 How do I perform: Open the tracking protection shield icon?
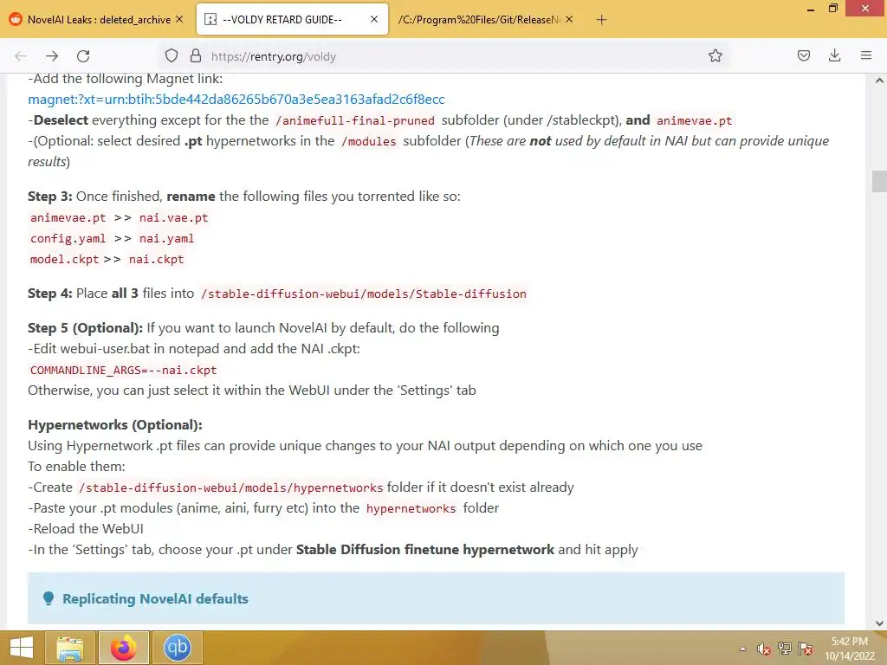pyautogui.click(x=172, y=55)
